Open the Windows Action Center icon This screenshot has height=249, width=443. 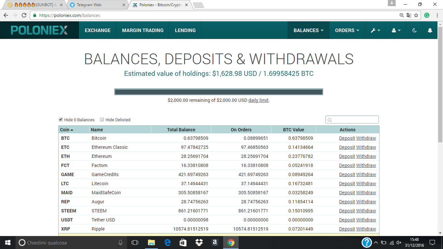pyautogui.click(x=432, y=242)
